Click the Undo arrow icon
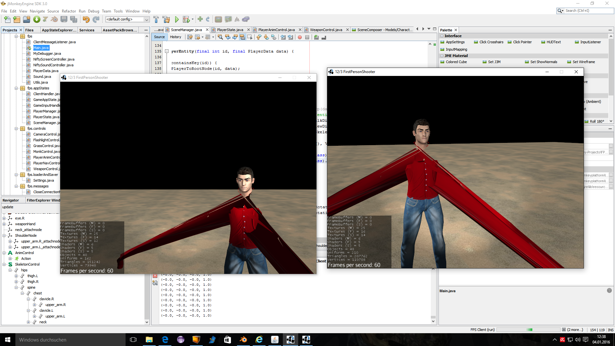615x346 pixels. point(86,20)
